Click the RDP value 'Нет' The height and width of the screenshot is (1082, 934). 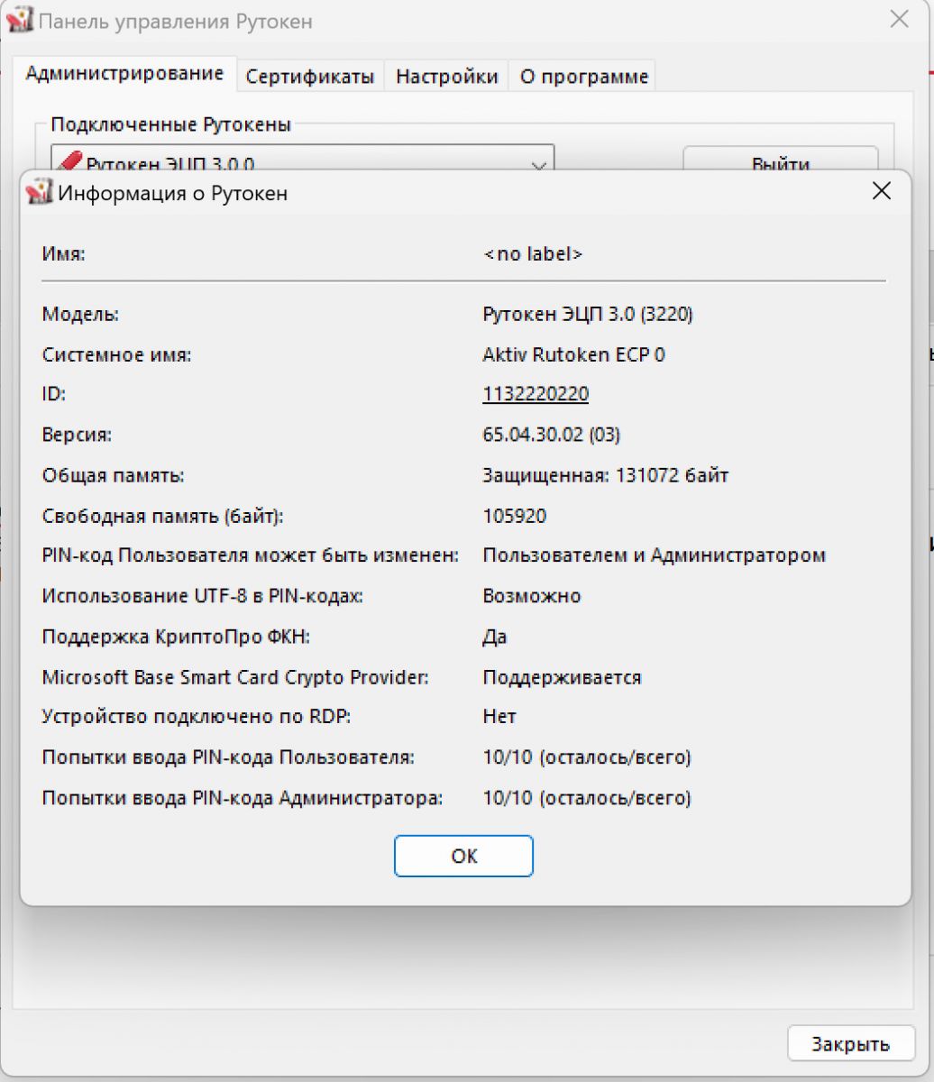point(499,717)
